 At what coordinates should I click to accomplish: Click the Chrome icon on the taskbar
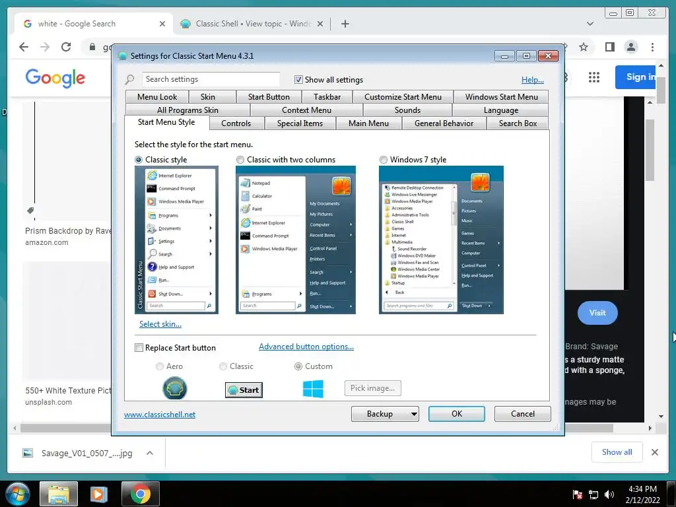point(141,494)
